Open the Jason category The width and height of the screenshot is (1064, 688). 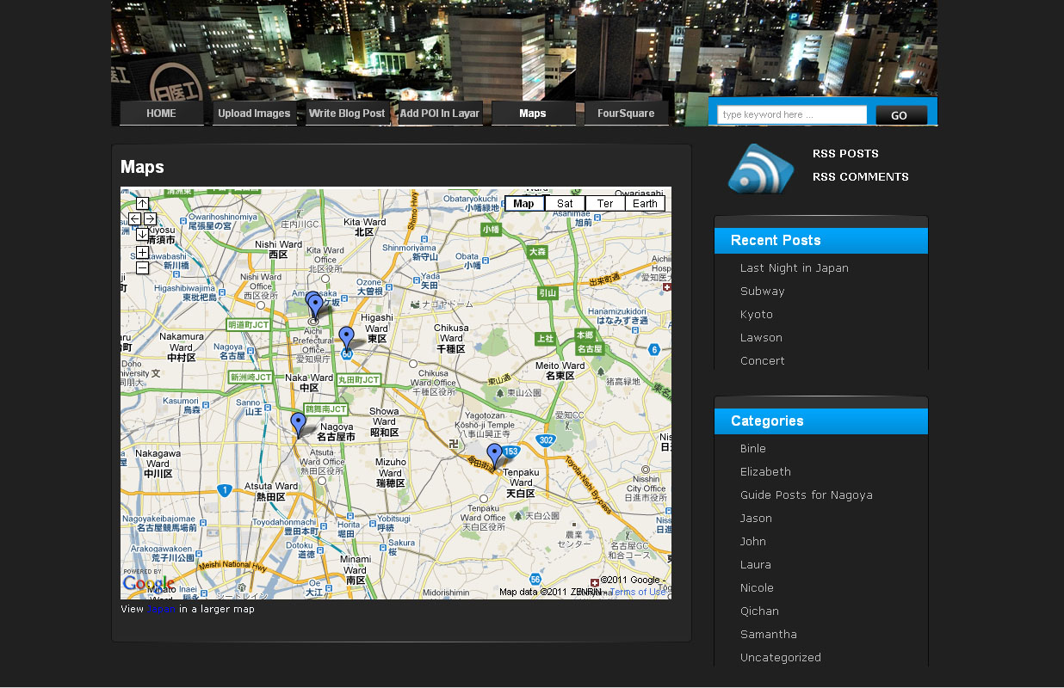coord(756,519)
